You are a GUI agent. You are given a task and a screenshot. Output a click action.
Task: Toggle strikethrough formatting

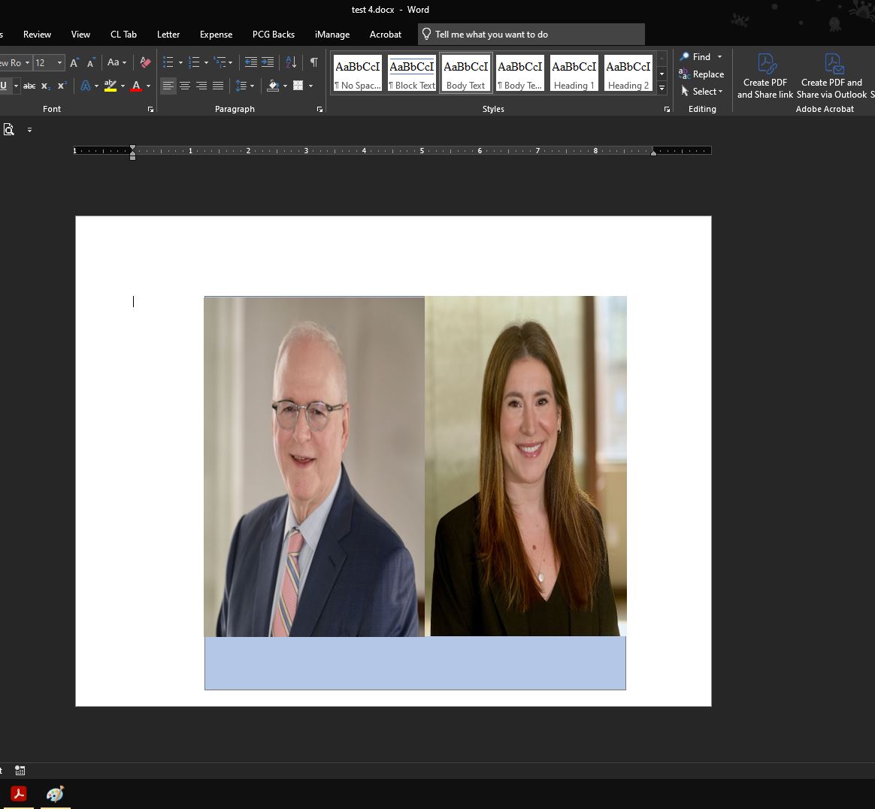point(29,86)
